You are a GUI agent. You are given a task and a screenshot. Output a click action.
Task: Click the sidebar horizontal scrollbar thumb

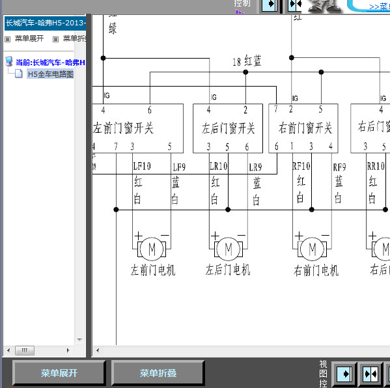tap(25, 350)
